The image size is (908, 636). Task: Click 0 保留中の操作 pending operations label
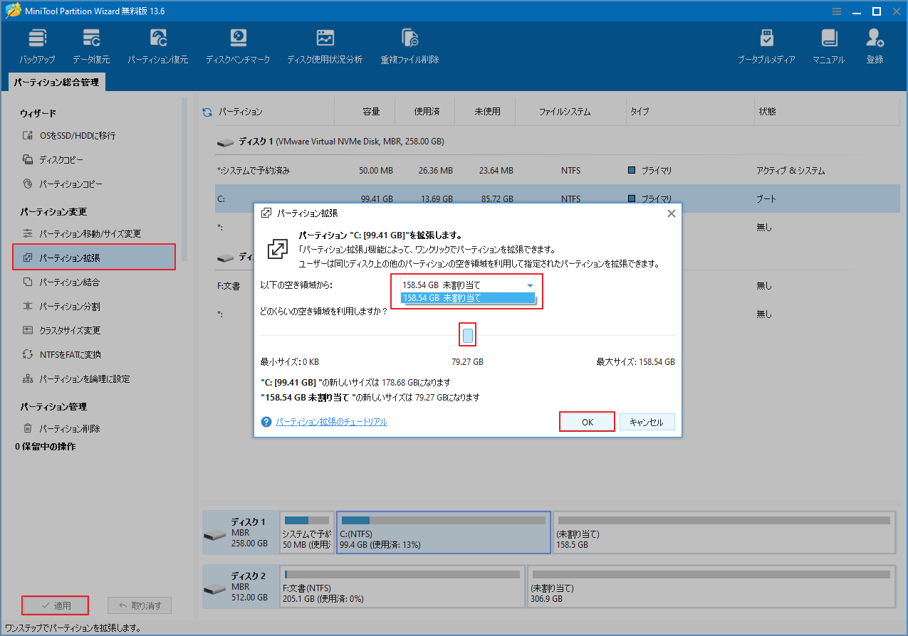tap(46, 447)
